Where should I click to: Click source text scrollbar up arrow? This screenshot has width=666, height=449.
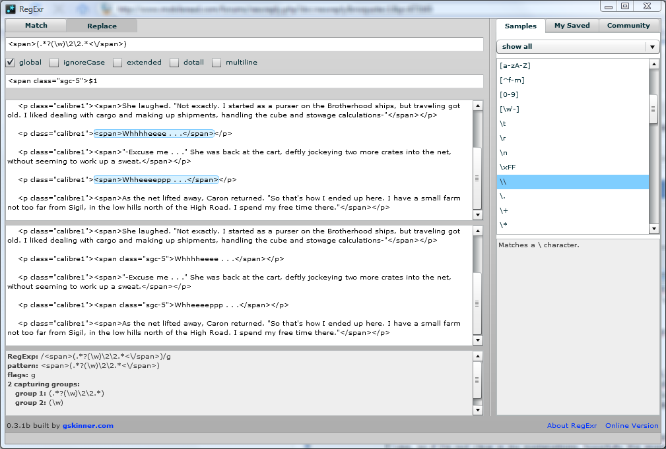(477, 105)
